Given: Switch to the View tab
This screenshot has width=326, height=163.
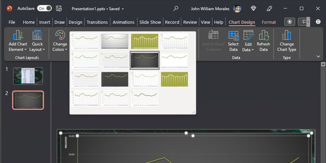Looking at the screenshot, I should click(206, 22).
